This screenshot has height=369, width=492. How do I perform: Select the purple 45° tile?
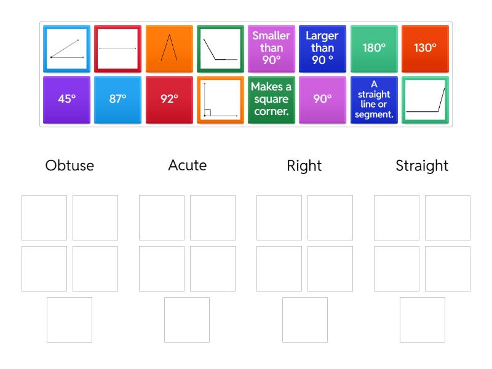[x=66, y=100]
